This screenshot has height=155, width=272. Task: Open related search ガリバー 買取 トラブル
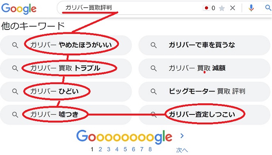66,68
